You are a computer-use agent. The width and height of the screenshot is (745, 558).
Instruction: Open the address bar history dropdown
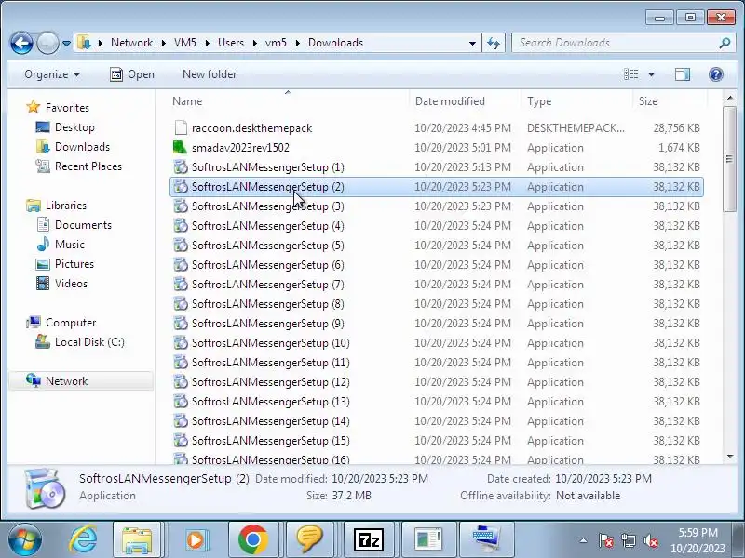(472, 43)
